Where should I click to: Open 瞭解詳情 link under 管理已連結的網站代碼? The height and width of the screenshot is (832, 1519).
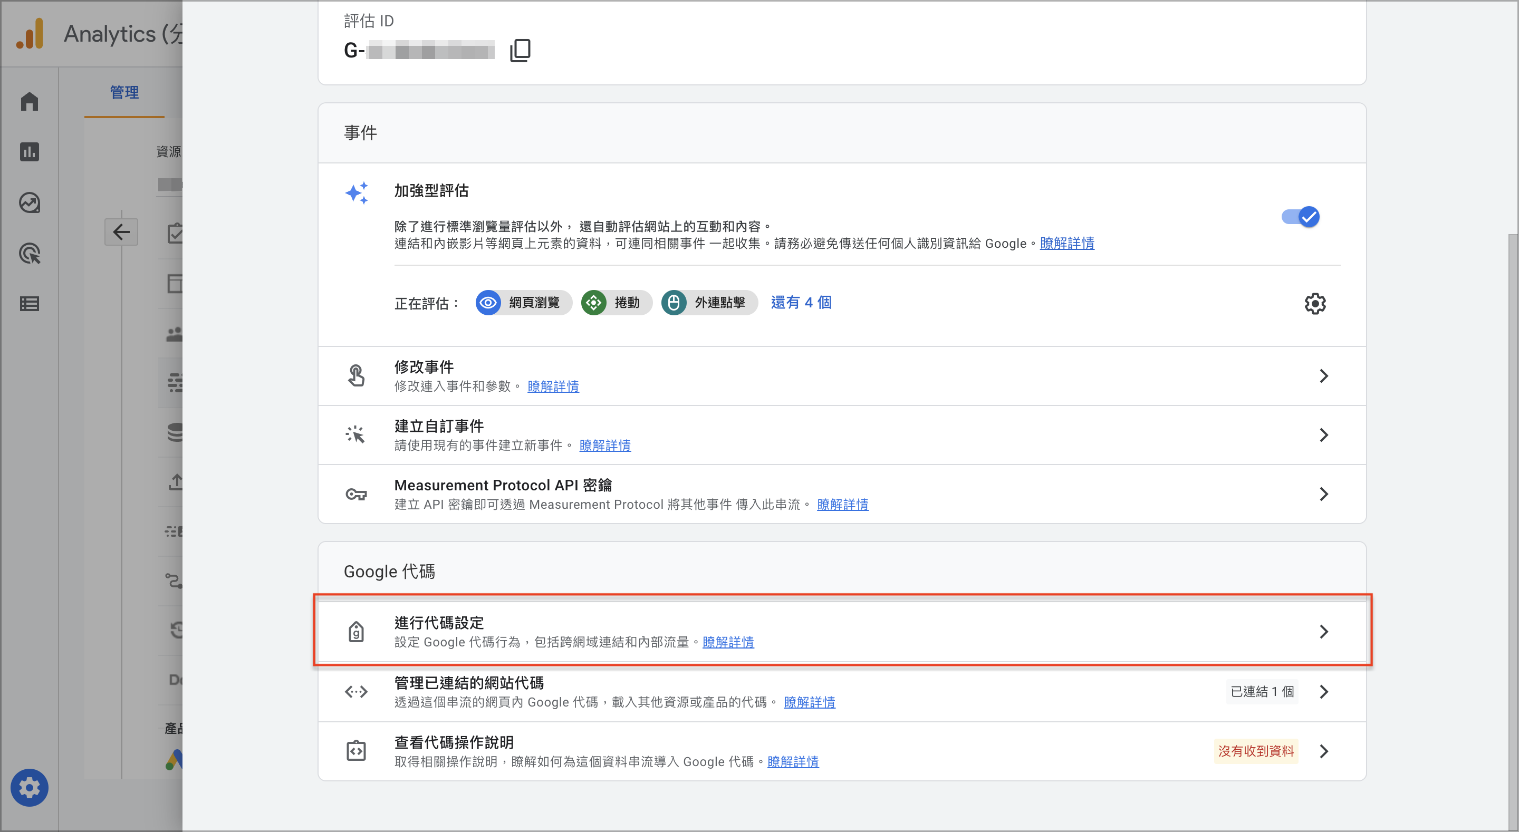pos(809,702)
